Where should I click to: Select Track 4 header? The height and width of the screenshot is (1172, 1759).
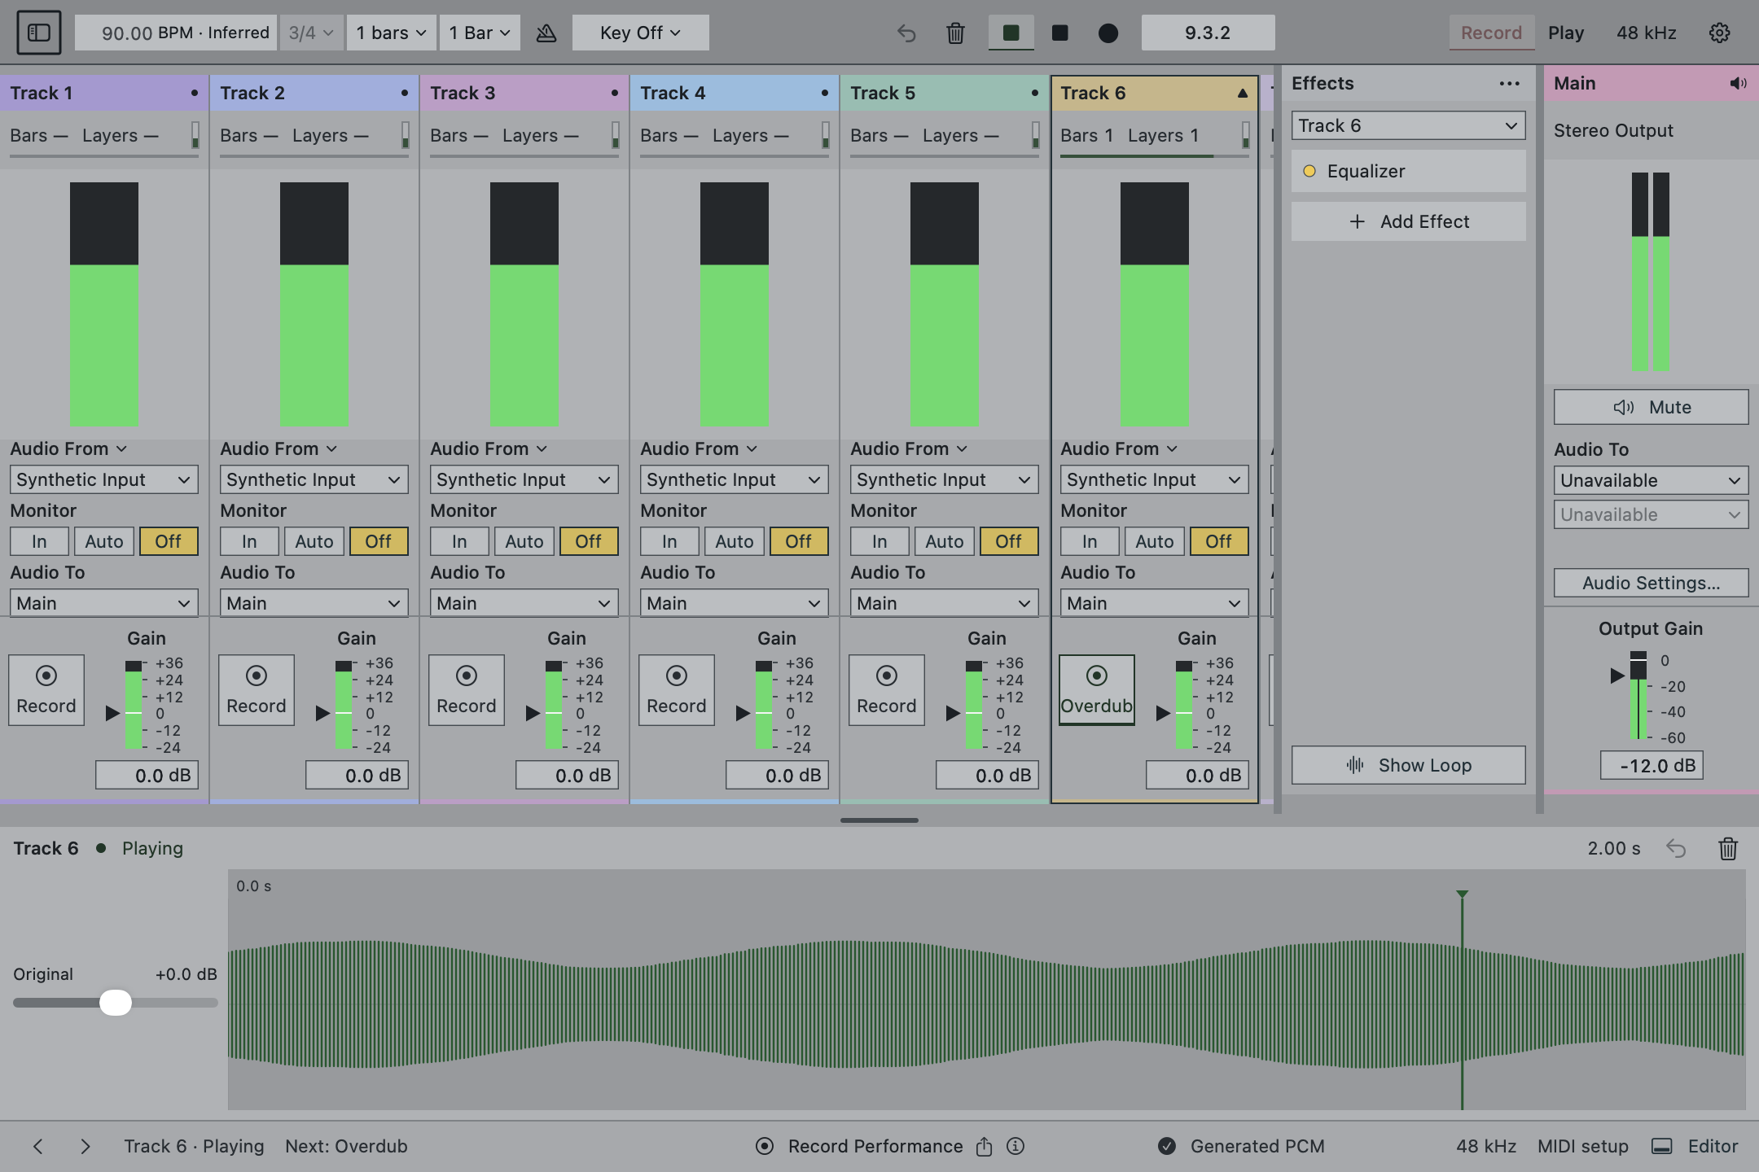point(734,93)
